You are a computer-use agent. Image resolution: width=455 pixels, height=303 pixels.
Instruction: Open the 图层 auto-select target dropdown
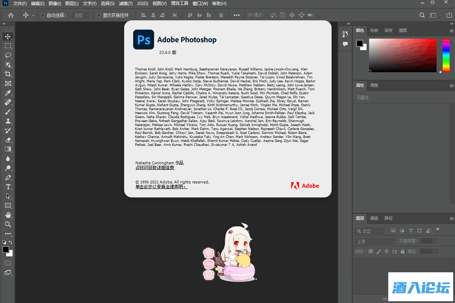[82, 15]
